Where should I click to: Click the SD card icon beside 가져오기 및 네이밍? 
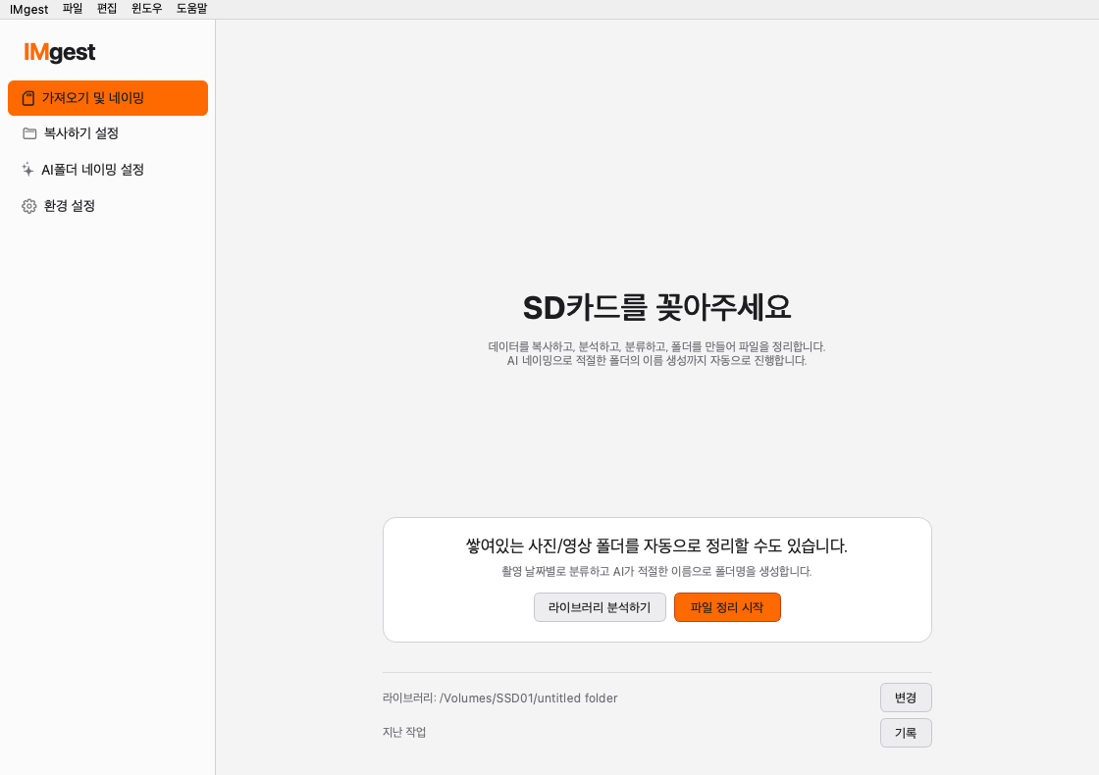(x=28, y=98)
